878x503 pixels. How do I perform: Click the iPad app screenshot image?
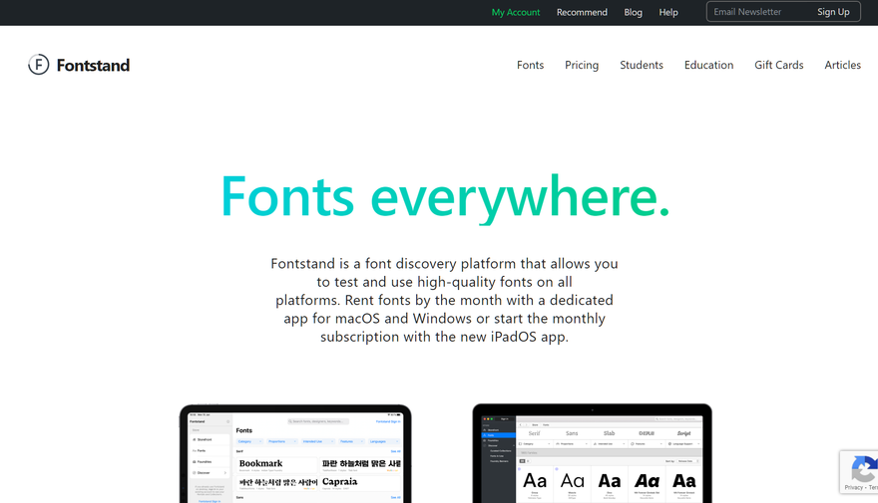tap(295, 454)
